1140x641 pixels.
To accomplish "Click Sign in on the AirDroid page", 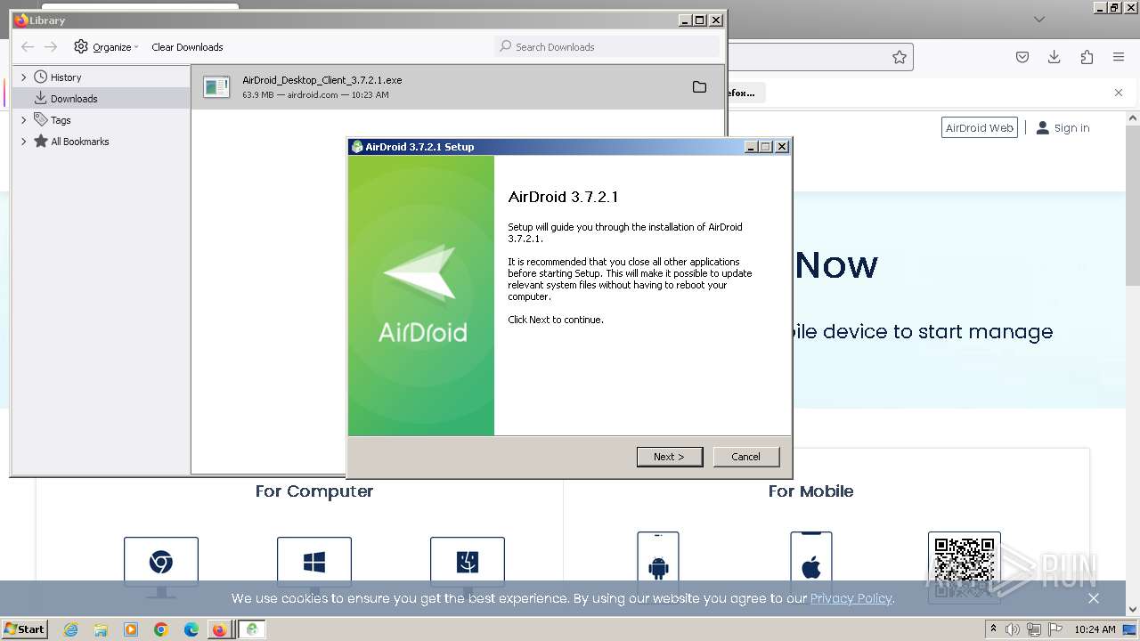I will (1063, 128).
